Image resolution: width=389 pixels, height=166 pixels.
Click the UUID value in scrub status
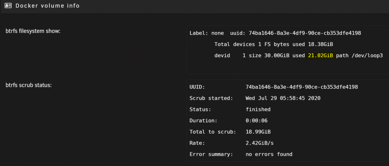pyautogui.click(x=302, y=87)
